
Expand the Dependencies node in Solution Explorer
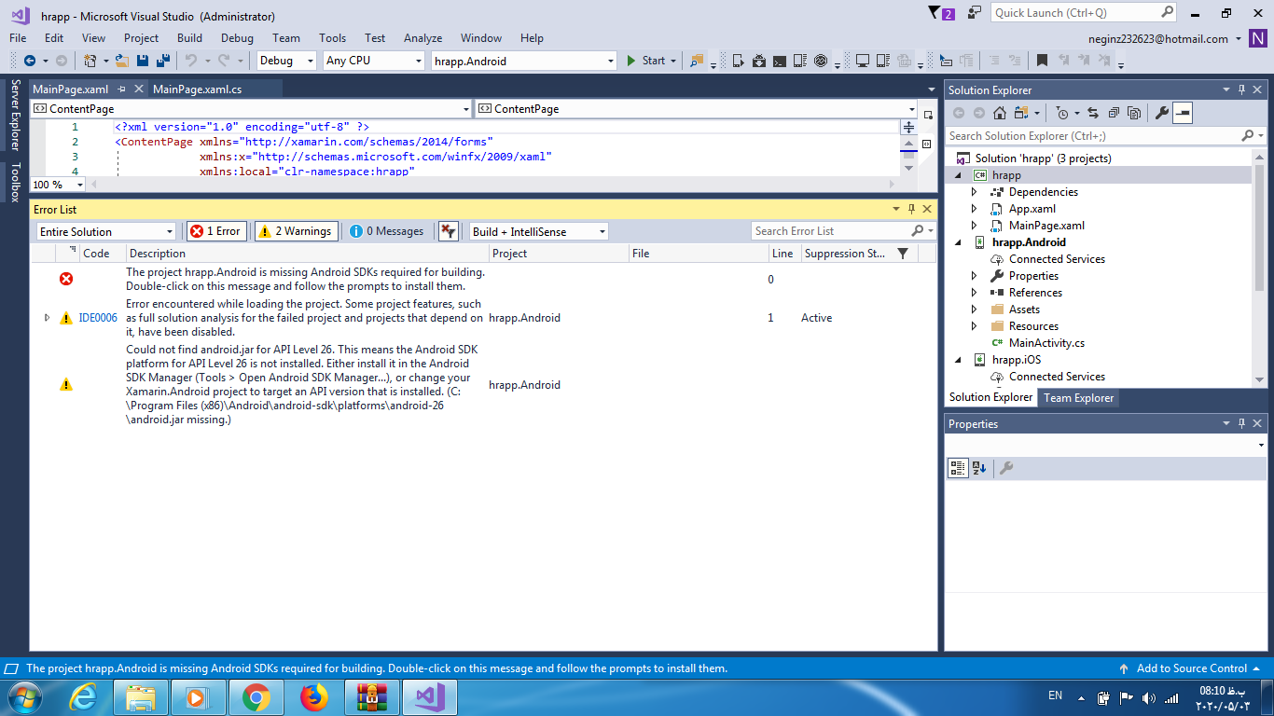[975, 192]
